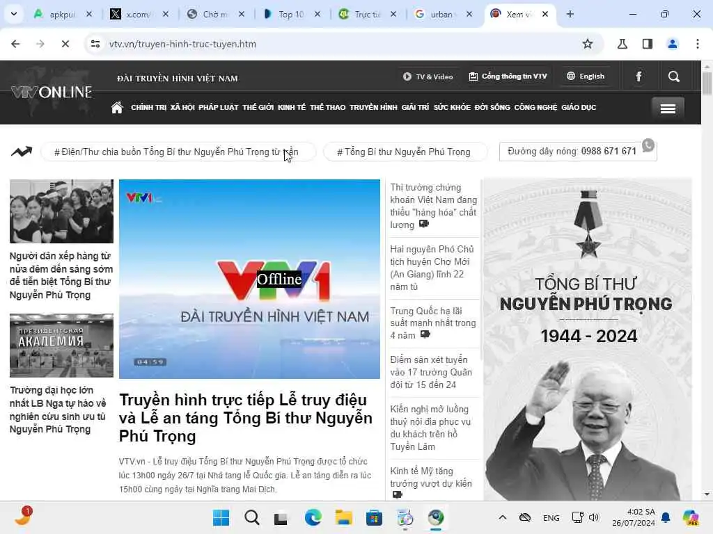
Task: Open Microsoft Edge from taskbar
Action: [x=313, y=517]
